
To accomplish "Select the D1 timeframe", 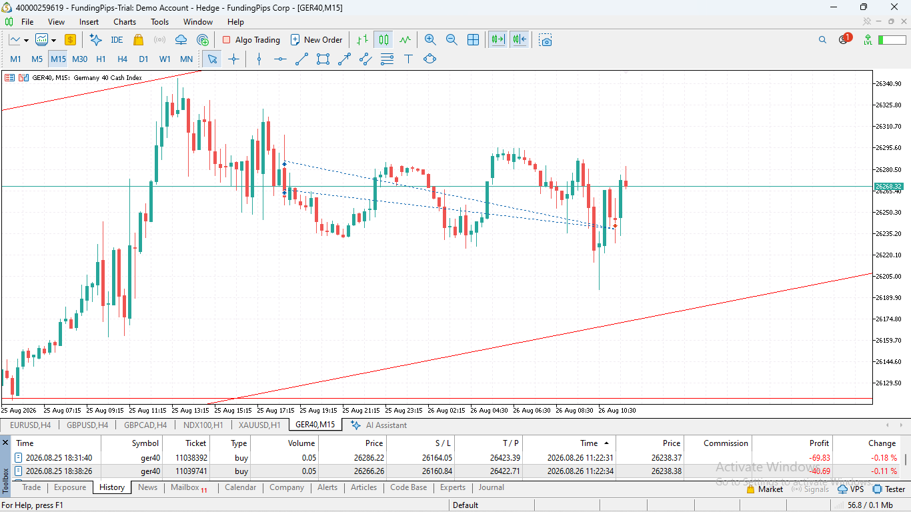I will click(144, 59).
